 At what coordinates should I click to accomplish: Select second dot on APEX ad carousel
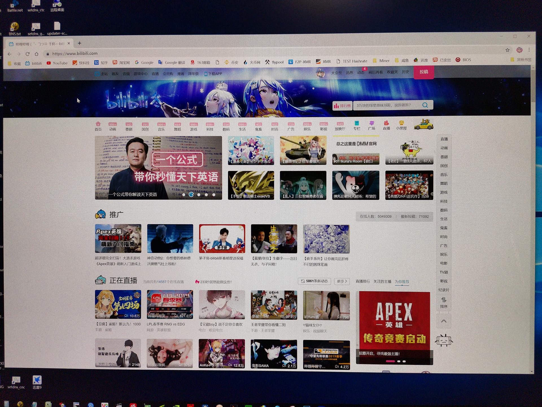[399, 361]
